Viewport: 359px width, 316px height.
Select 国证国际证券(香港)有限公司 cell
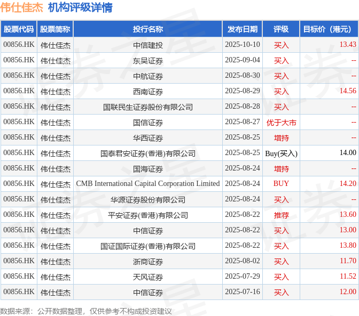pyautogui.click(x=148, y=246)
